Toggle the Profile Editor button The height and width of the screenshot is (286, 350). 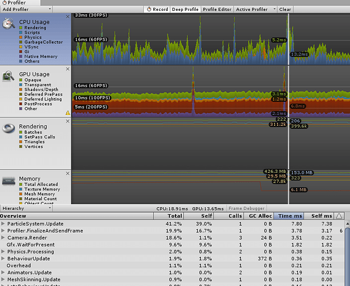coord(217,9)
